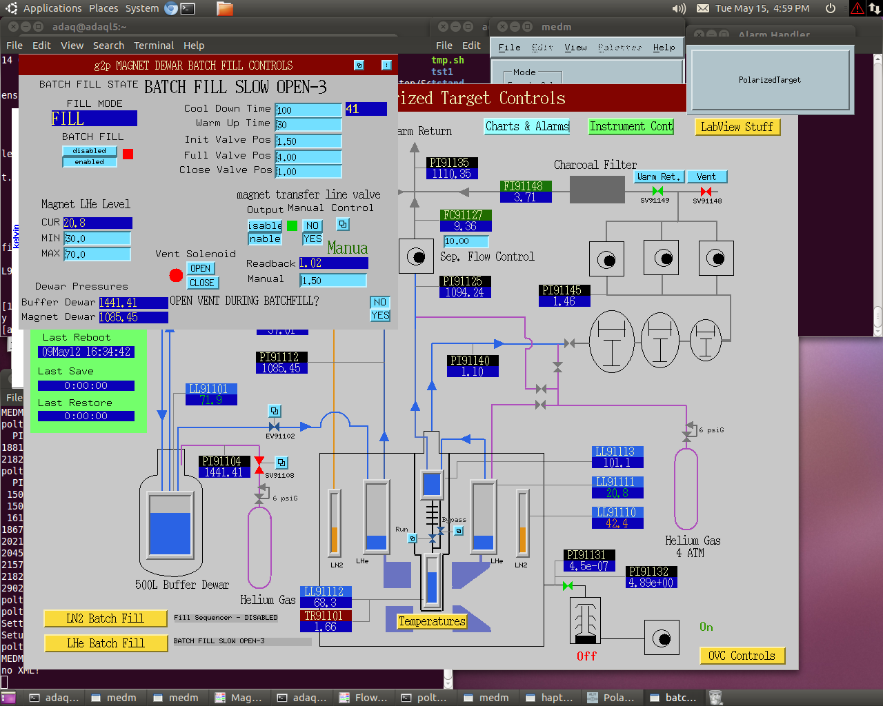This screenshot has height=706, width=883.
Task: Select NO for open vent during batchfill
Action: click(x=380, y=302)
